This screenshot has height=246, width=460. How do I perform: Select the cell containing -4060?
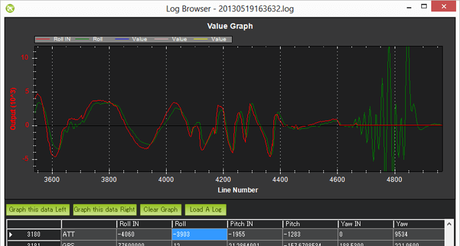(145, 235)
